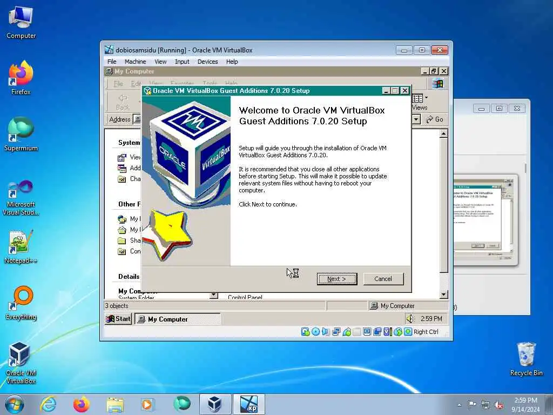Open Windows Media Player from the taskbar
Image resolution: width=553 pixels, height=415 pixels.
147,404
